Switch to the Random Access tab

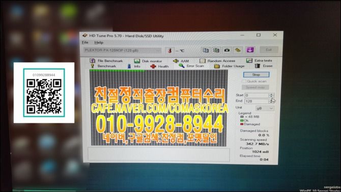pyautogui.click(x=217, y=61)
